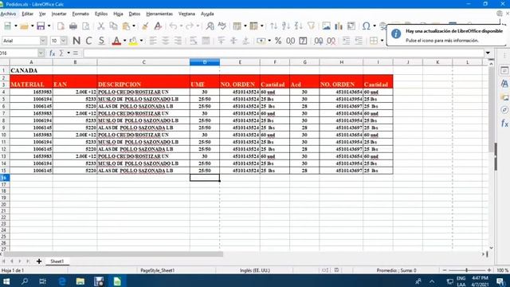The height and width of the screenshot is (287, 510).
Task: Open highlighting color dropdown arrow
Action: tap(141, 41)
